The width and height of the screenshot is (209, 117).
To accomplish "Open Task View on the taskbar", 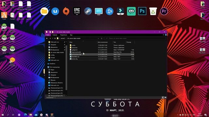I will point(13,115).
